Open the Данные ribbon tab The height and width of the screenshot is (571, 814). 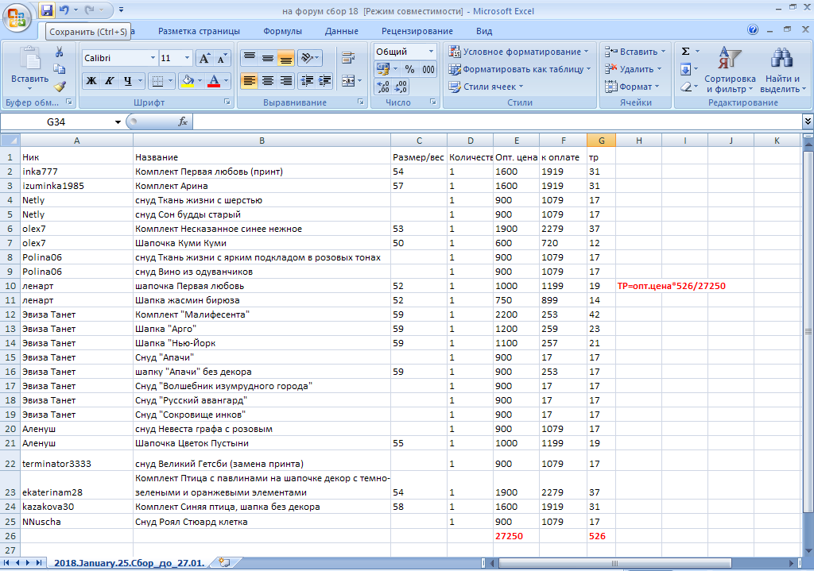pyautogui.click(x=341, y=31)
